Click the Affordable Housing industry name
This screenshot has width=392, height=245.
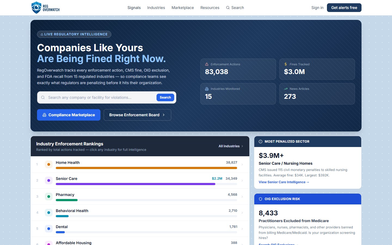[x=73, y=243]
